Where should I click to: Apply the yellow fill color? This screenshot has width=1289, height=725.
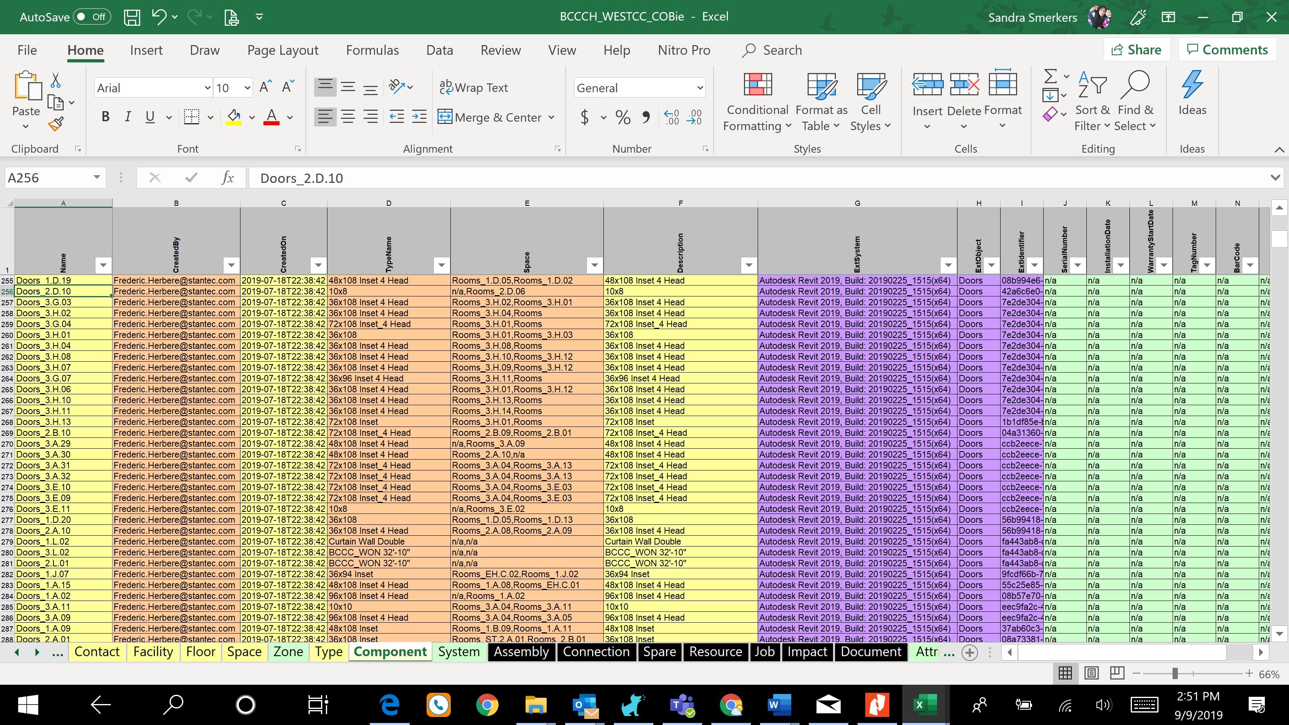[x=234, y=117]
